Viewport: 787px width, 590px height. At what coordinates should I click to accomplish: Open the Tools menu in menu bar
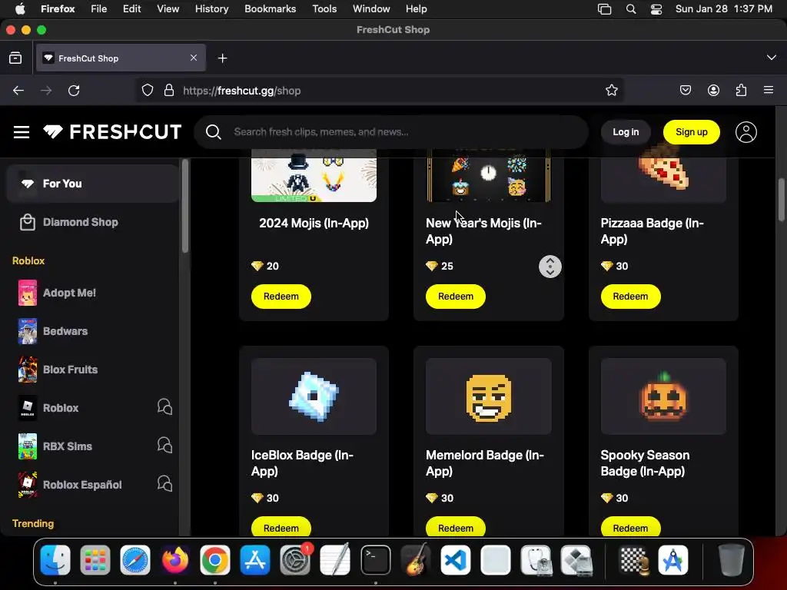[x=324, y=9]
